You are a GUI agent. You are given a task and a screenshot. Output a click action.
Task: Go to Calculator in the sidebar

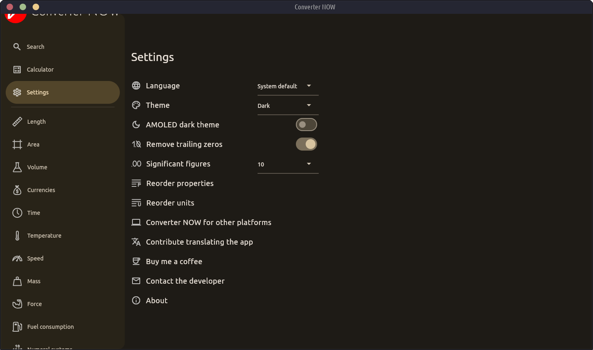63,70
